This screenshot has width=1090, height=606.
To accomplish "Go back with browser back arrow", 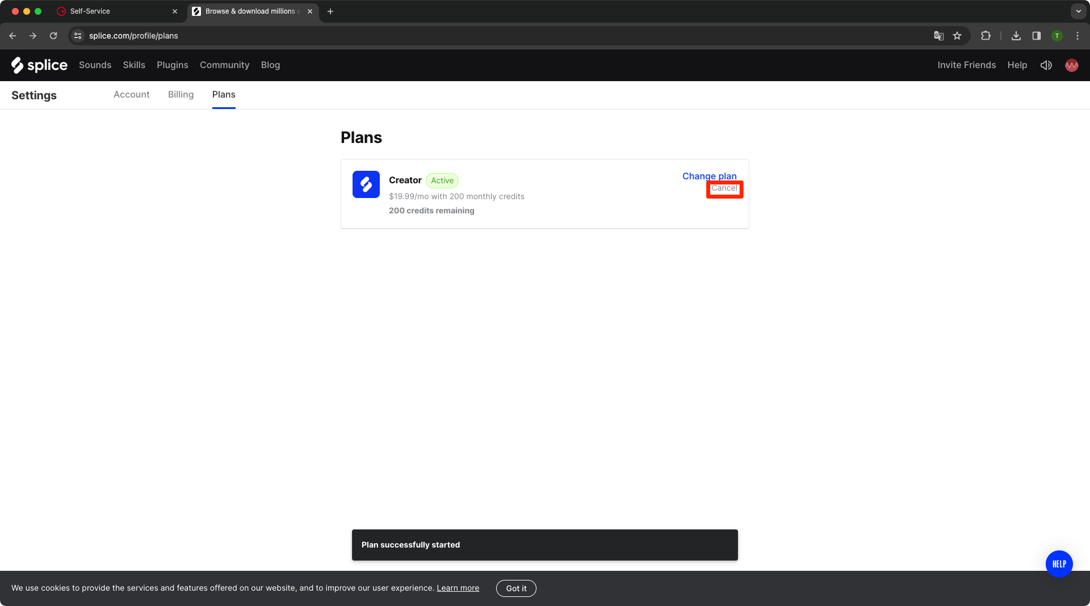I will [12, 36].
